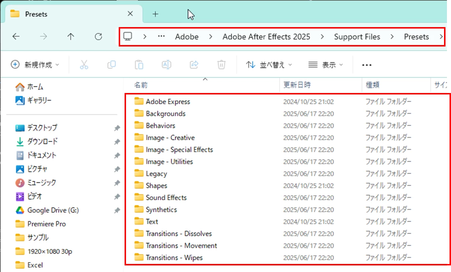451x272 pixels.
Task: Open ミュージック in the sidebar
Action: point(36,182)
